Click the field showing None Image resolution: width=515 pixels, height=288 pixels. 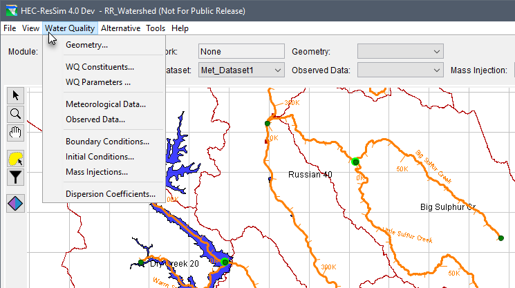(241, 52)
